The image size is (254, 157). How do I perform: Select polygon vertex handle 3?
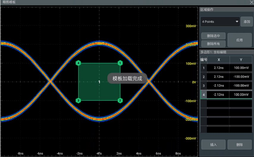pyautogui.click(x=79, y=100)
